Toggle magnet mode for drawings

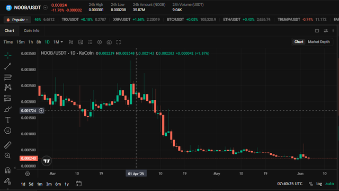click(x=8, y=170)
